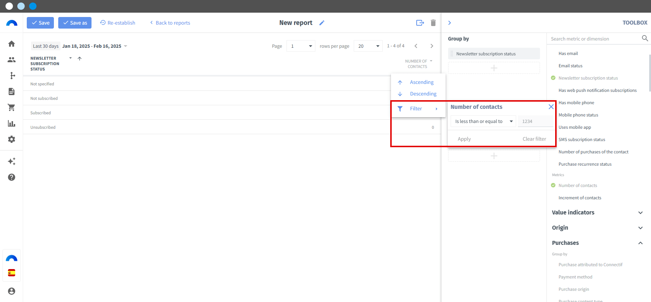This screenshot has height=302, width=651.
Task: Select the Has email dimension
Action: tap(568, 54)
